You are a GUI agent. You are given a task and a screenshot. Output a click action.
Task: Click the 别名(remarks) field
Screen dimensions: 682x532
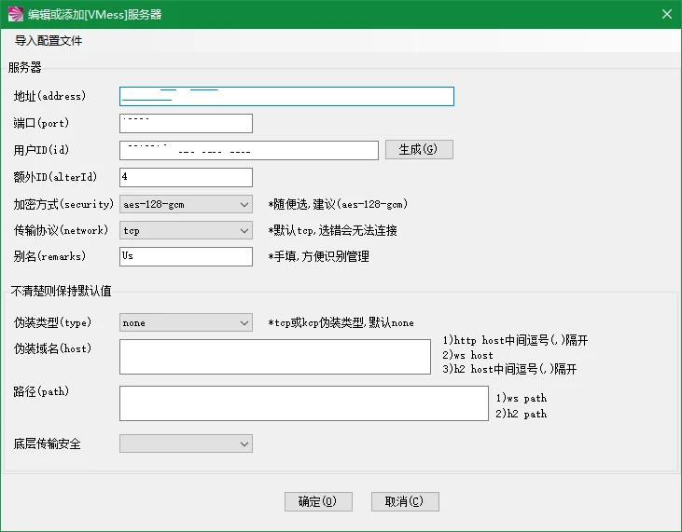[x=186, y=256]
